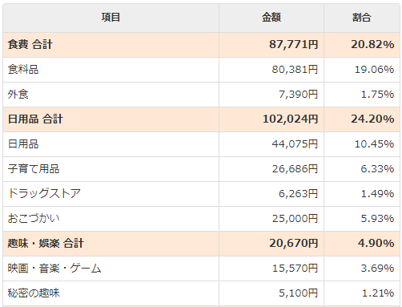Click the 外食 category cell
Screen dimensions: 402x307
[111, 95]
